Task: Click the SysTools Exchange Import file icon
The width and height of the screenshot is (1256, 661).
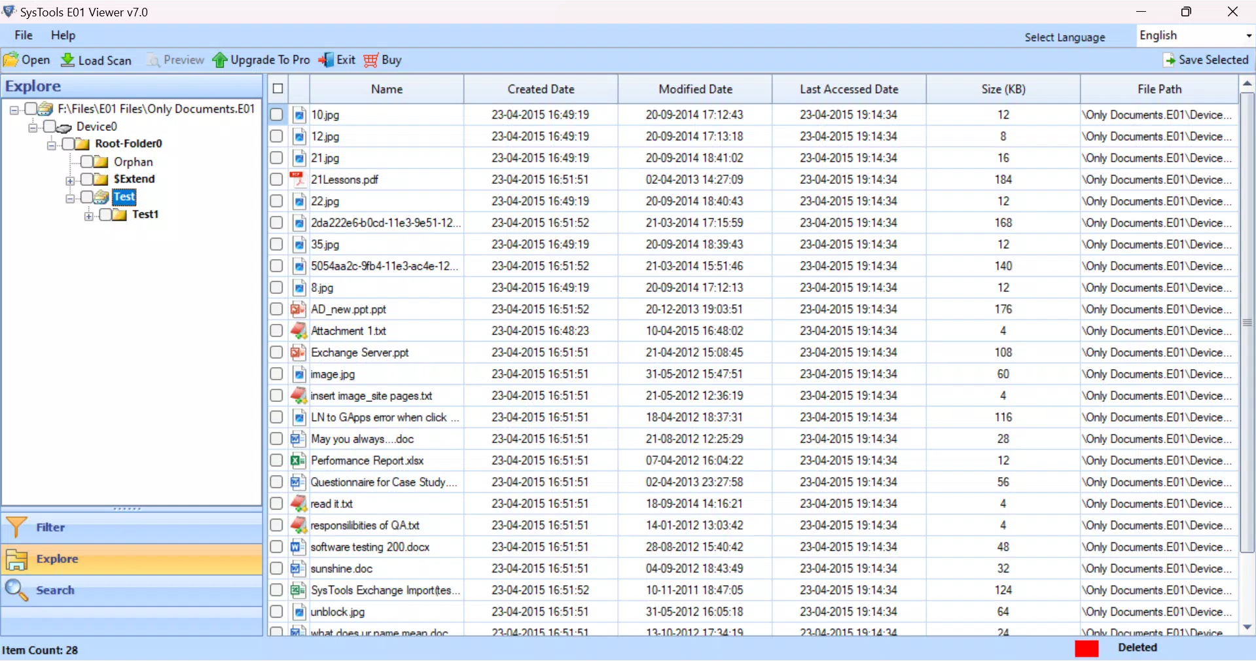Action: tap(298, 590)
